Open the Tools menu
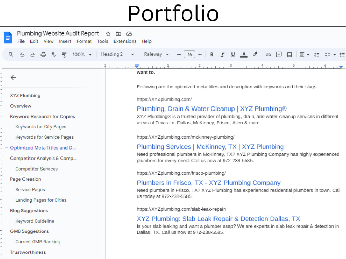The height and width of the screenshot is (259, 346). [x=102, y=41]
